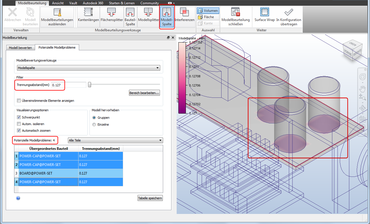Open the Vault ribbon tab
This screenshot has height=224, width=370.
coord(73,3)
